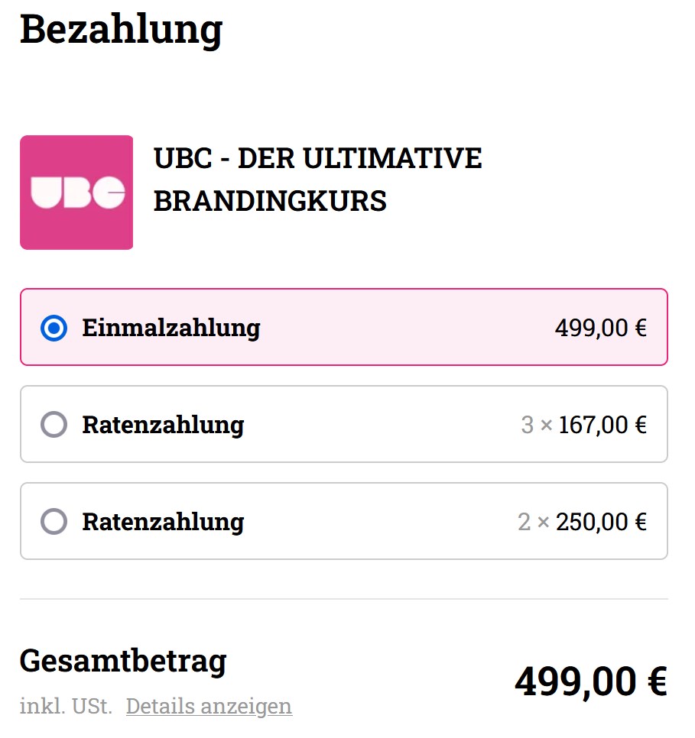Choose the two-installment Ratenzahlung option card
This screenshot has width=695, height=738.
pyautogui.click(x=344, y=522)
